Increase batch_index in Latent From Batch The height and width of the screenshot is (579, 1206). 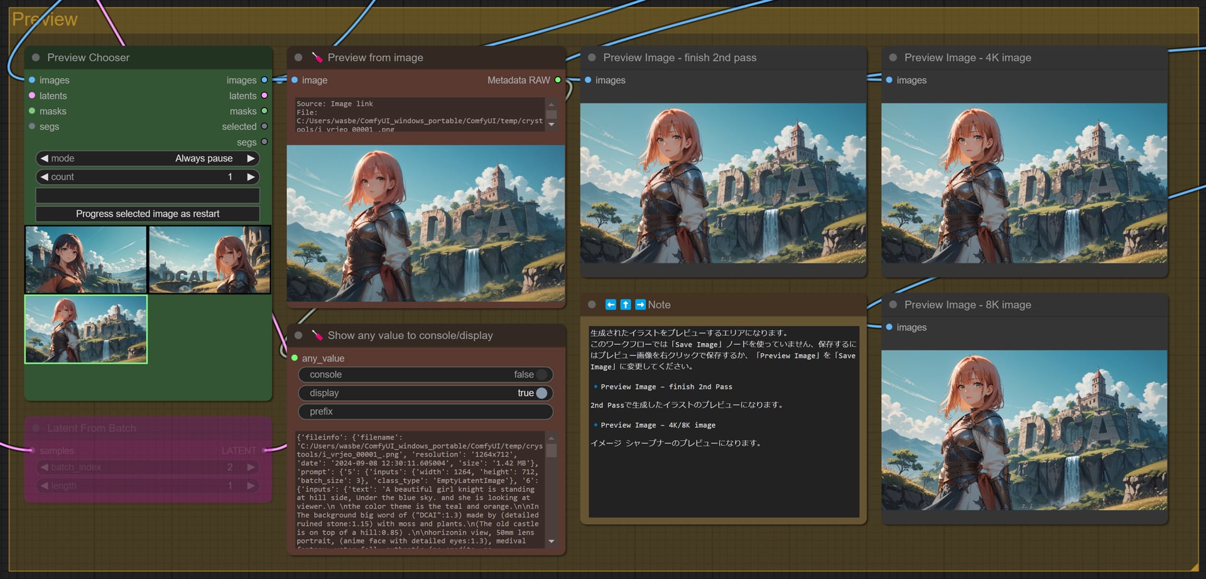pyautogui.click(x=251, y=467)
